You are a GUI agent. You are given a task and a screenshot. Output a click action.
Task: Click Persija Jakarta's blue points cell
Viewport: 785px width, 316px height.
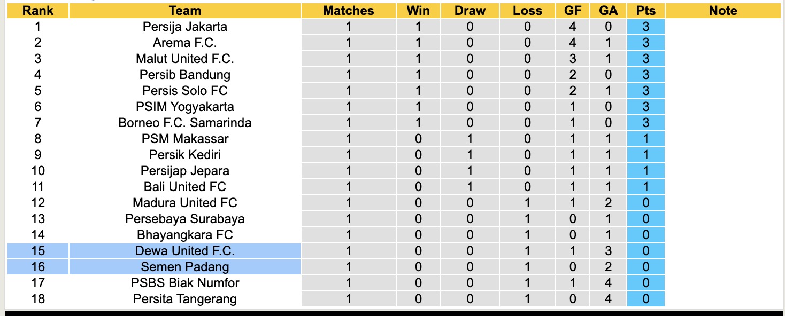645,27
